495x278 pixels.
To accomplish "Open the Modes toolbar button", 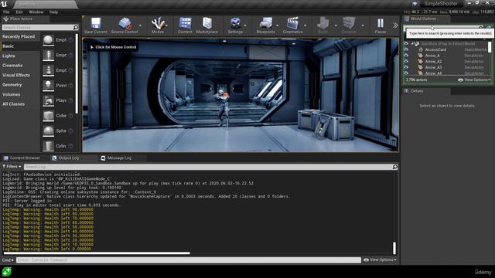I will (x=158, y=25).
